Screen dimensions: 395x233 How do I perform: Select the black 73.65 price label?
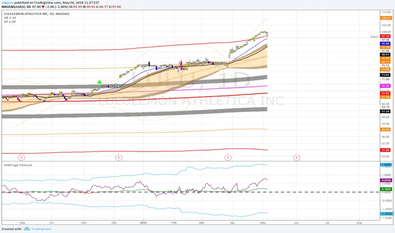point(385,75)
